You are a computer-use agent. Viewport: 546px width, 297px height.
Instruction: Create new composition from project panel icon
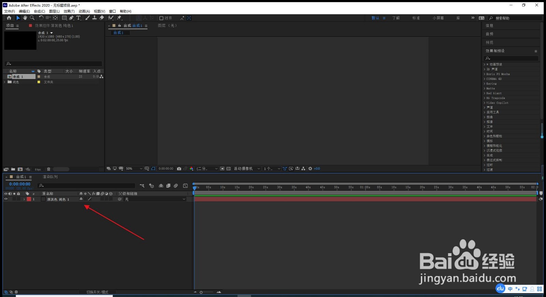[20, 169]
